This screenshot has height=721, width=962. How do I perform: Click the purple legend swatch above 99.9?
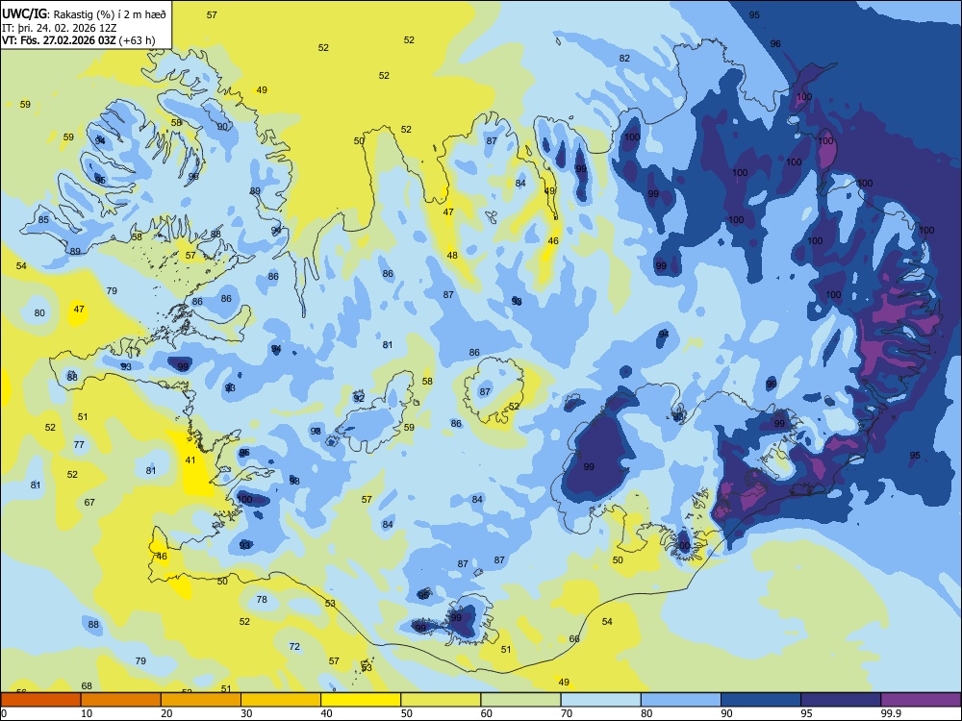(921, 700)
